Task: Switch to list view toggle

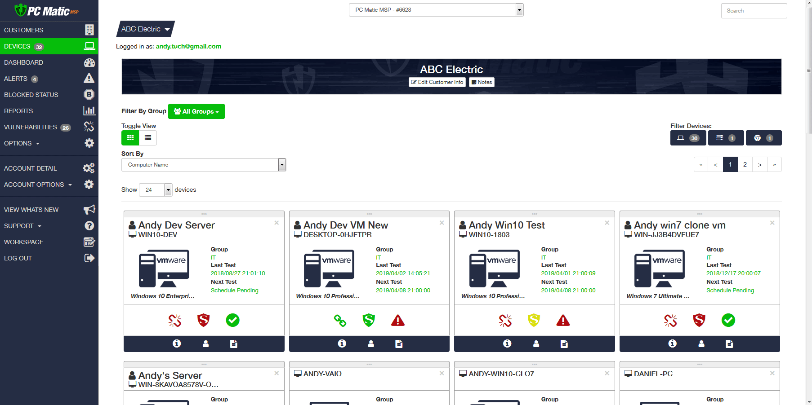Action: [x=148, y=138]
